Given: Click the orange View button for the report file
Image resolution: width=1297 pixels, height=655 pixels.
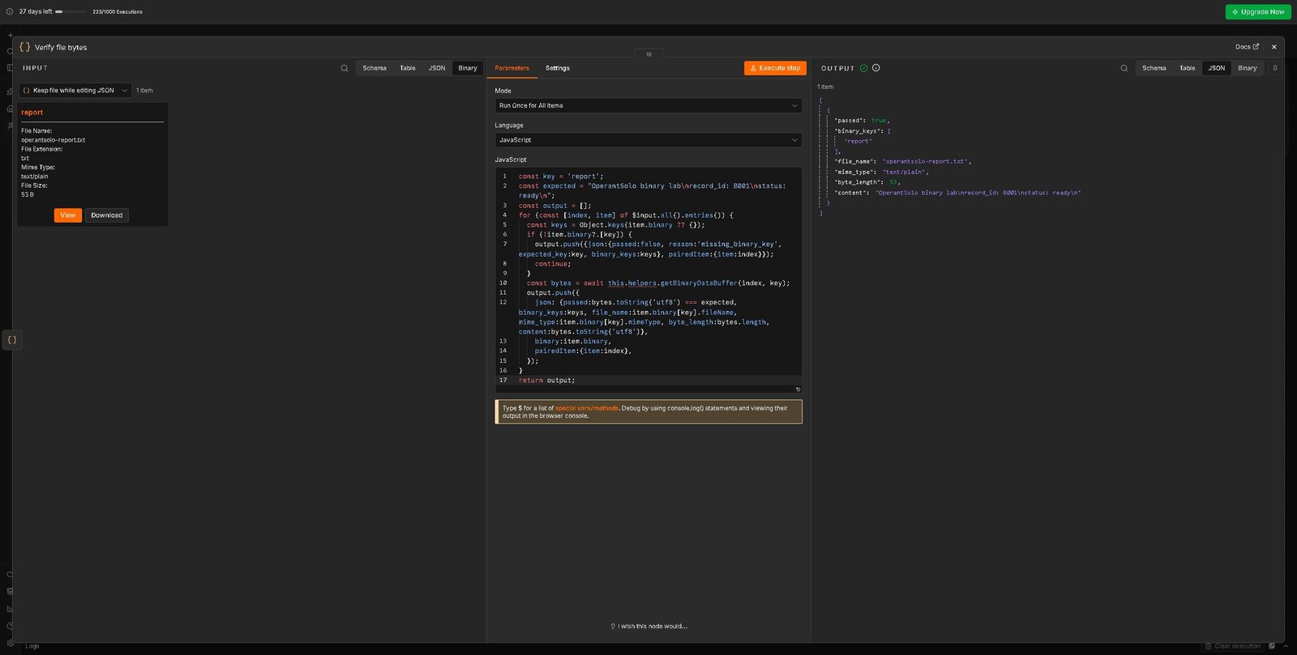Looking at the screenshot, I should pyautogui.click(x=68, y=215).
